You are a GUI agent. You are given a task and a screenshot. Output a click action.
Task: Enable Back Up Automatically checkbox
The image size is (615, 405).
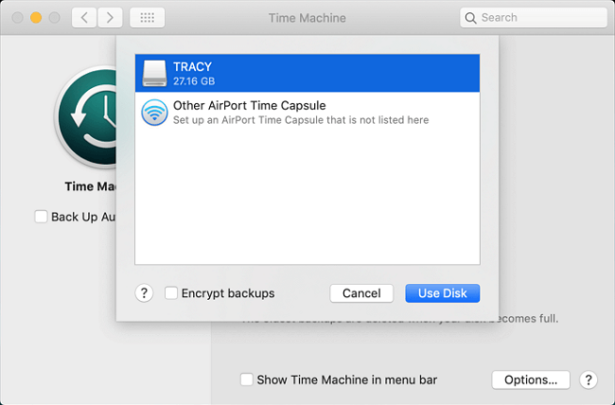[41, 217]
